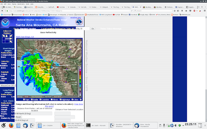Launch Firefox from the panel quick-launch icon
The height and width of the screenshot is (129, 207).
(x=11, y=125)
